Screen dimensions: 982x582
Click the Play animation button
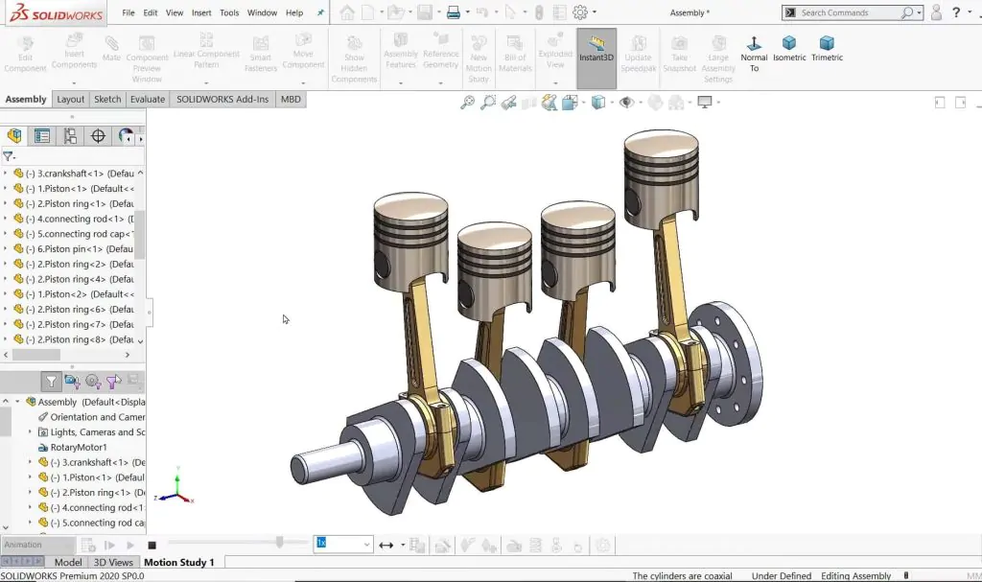[130, 546]
